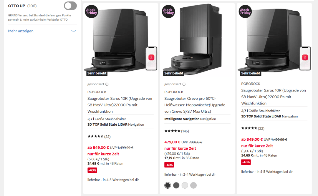Click the Black Friday badge on the Qrevo pro
Image resolution: width=318 pixels, height=196 pixels.
pyautogui.click(x=168, y=11)
